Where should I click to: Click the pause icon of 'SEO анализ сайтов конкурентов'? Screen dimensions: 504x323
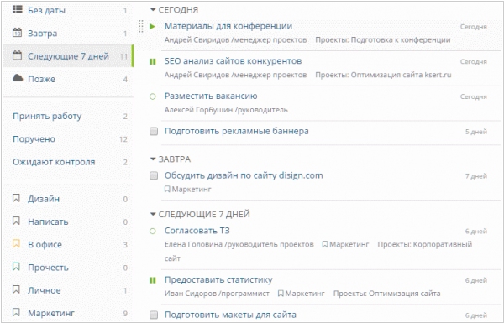153,61
